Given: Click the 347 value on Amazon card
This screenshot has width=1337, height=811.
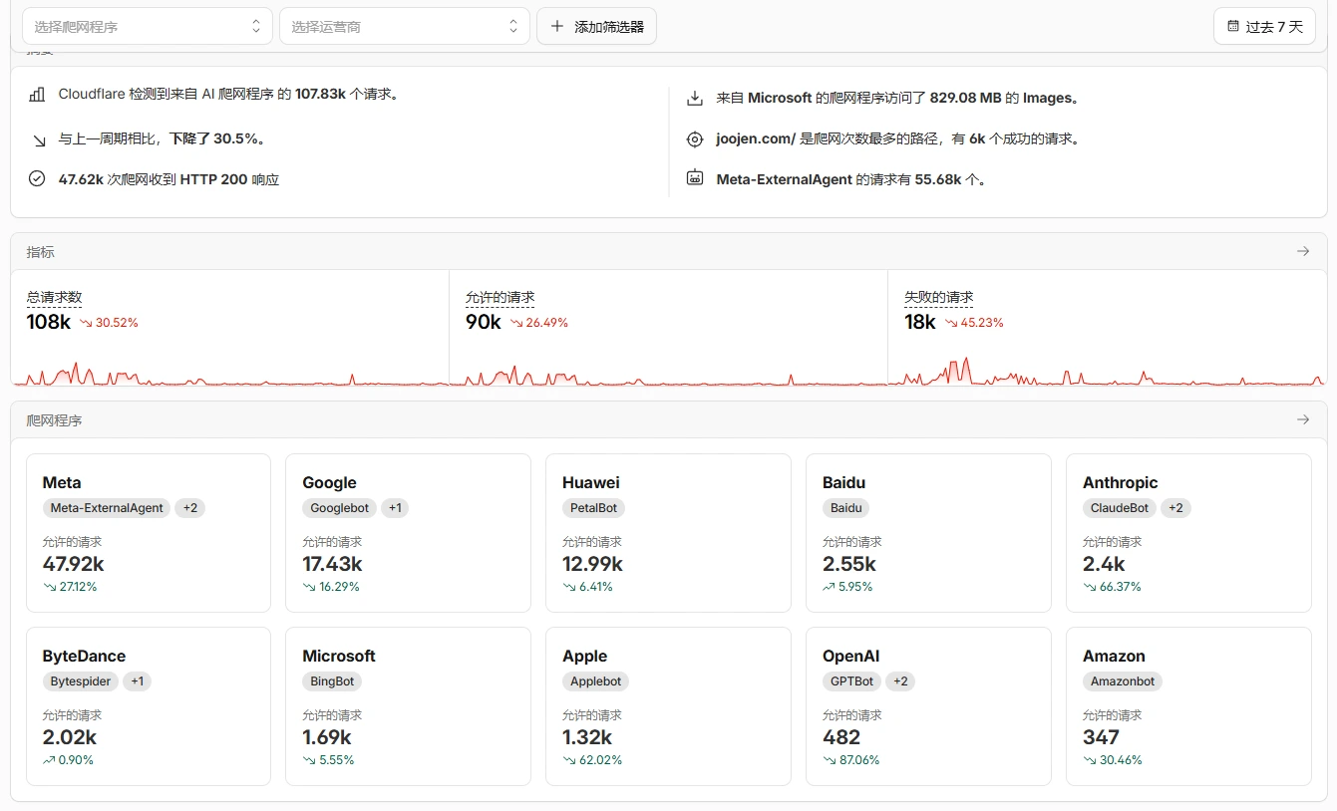Looking at the screenshot, I should 1101,737.
